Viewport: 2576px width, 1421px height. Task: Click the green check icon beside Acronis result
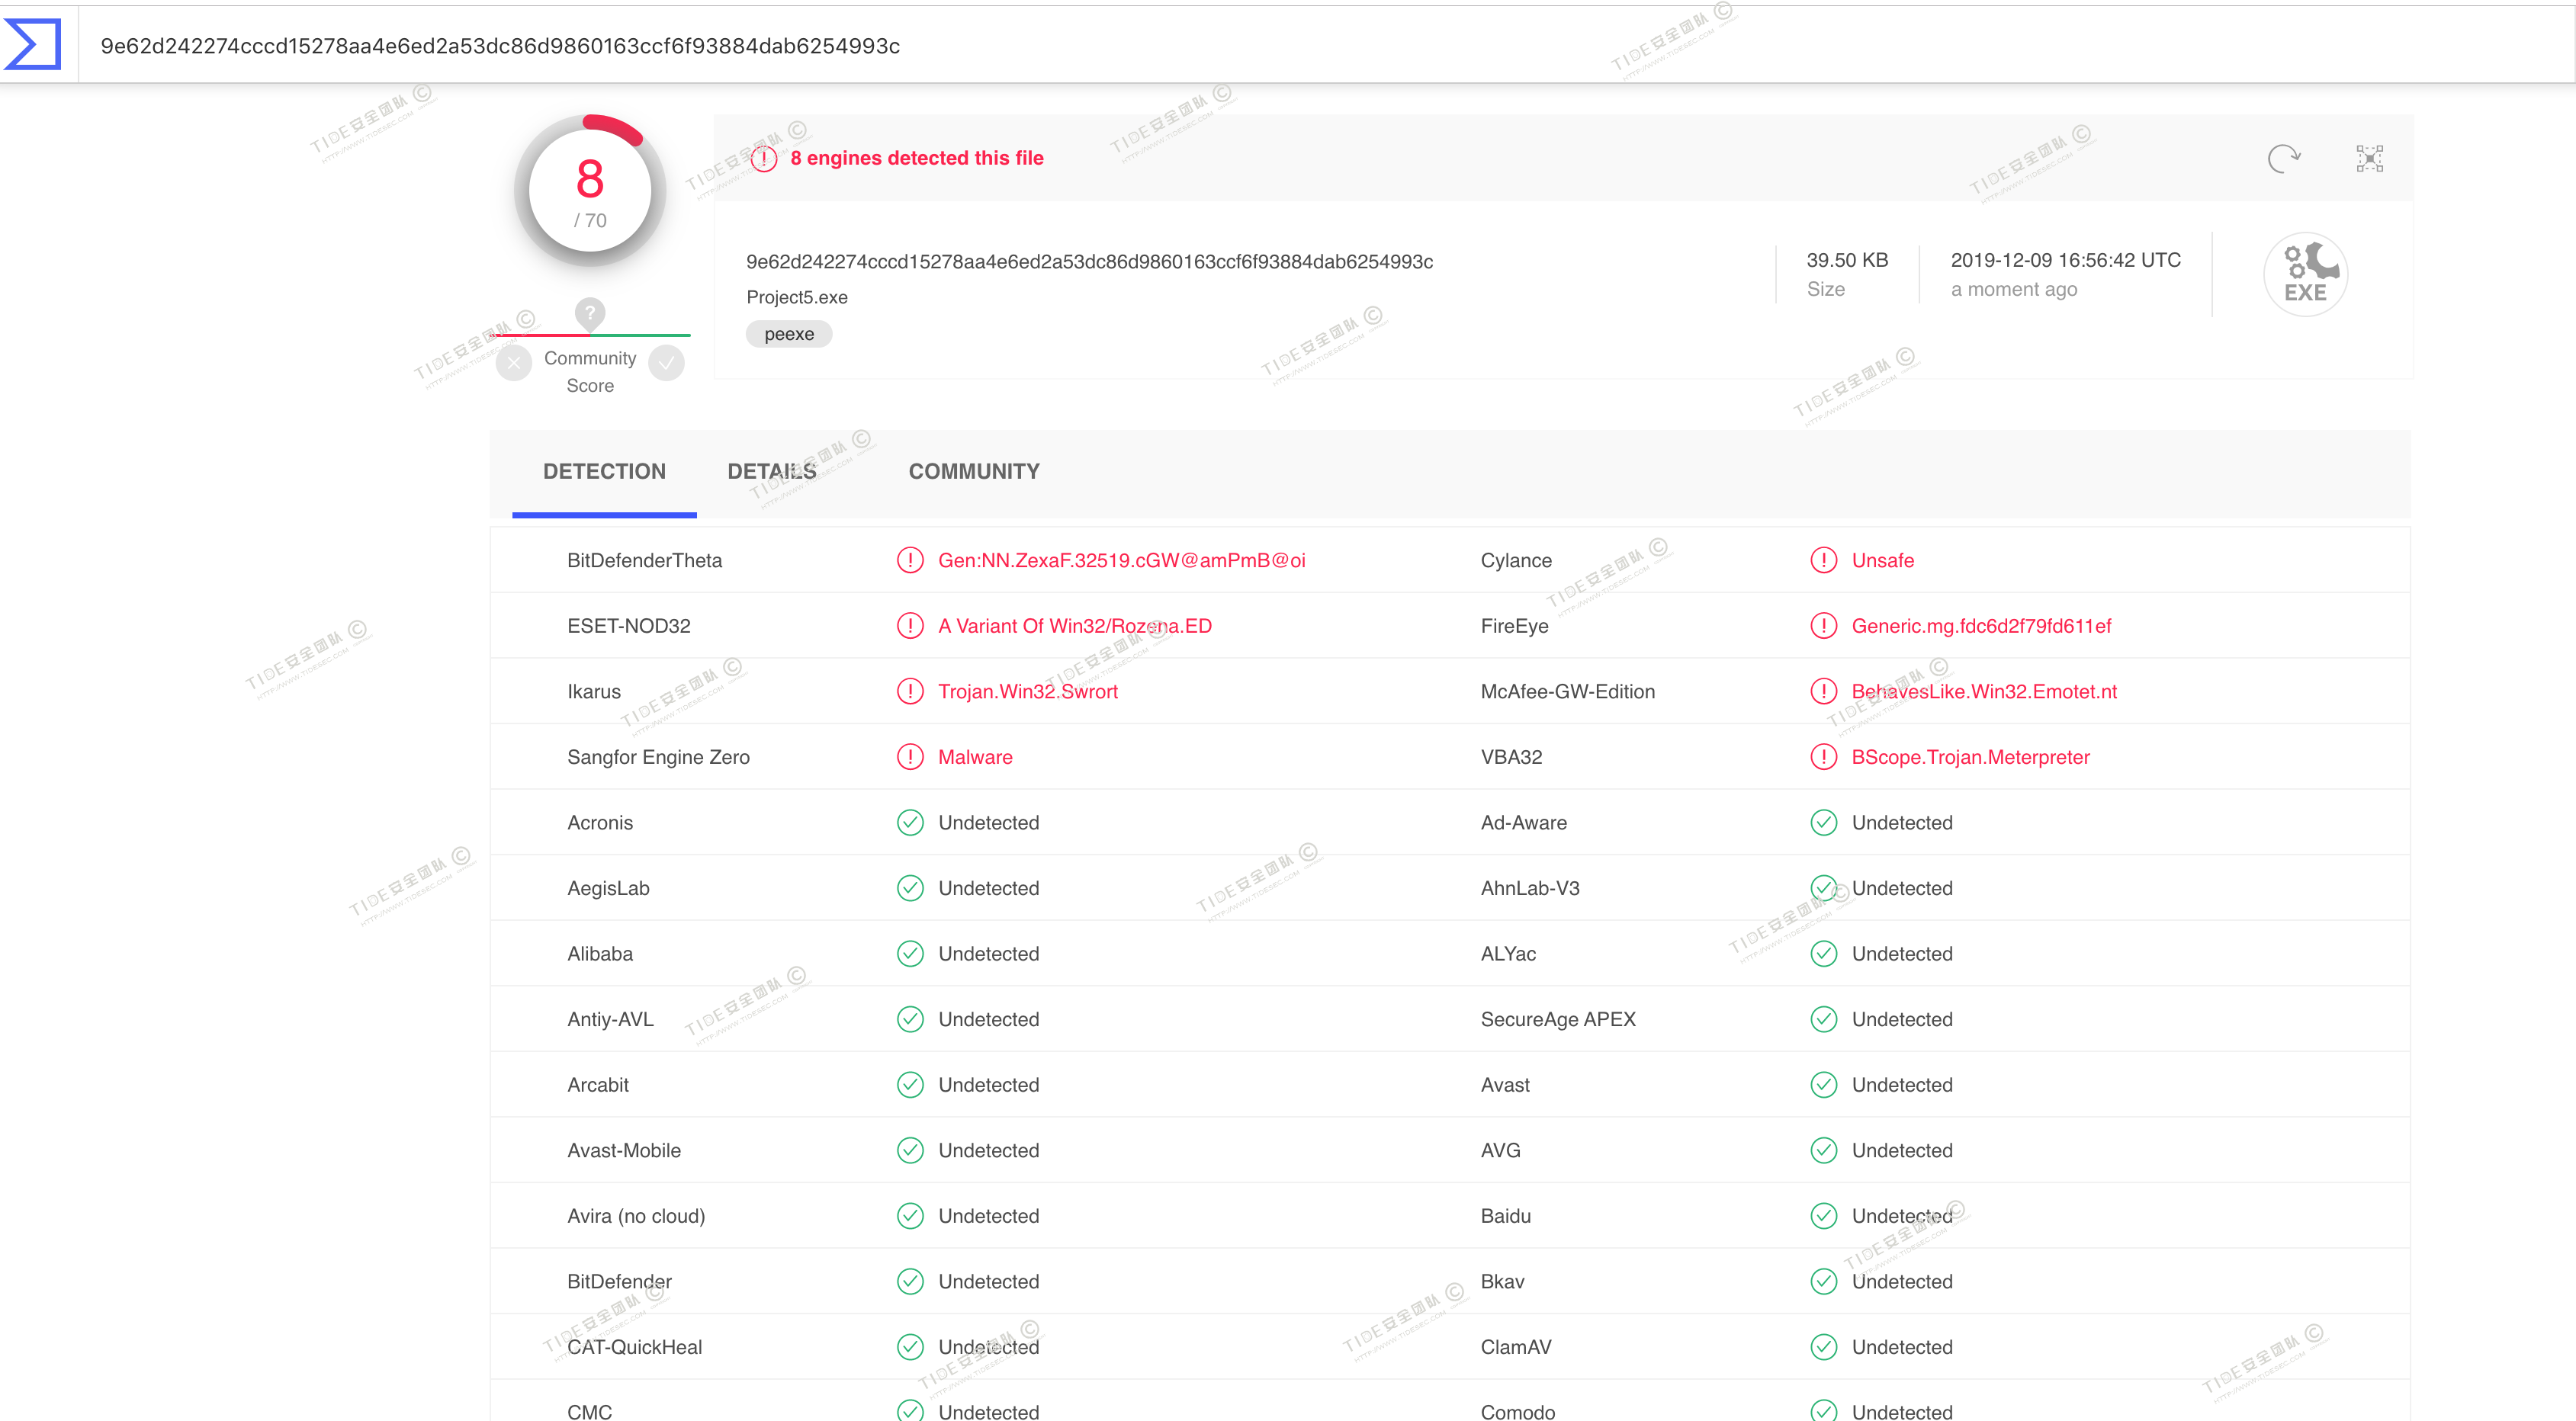[x=910, y=822]
